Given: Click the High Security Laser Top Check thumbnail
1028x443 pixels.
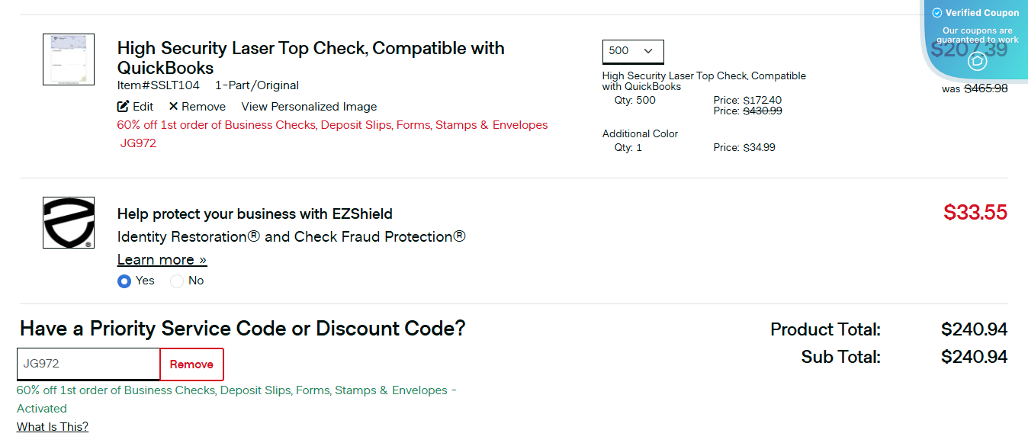Looking at the screenshot, I should click(x=68, y=59).
